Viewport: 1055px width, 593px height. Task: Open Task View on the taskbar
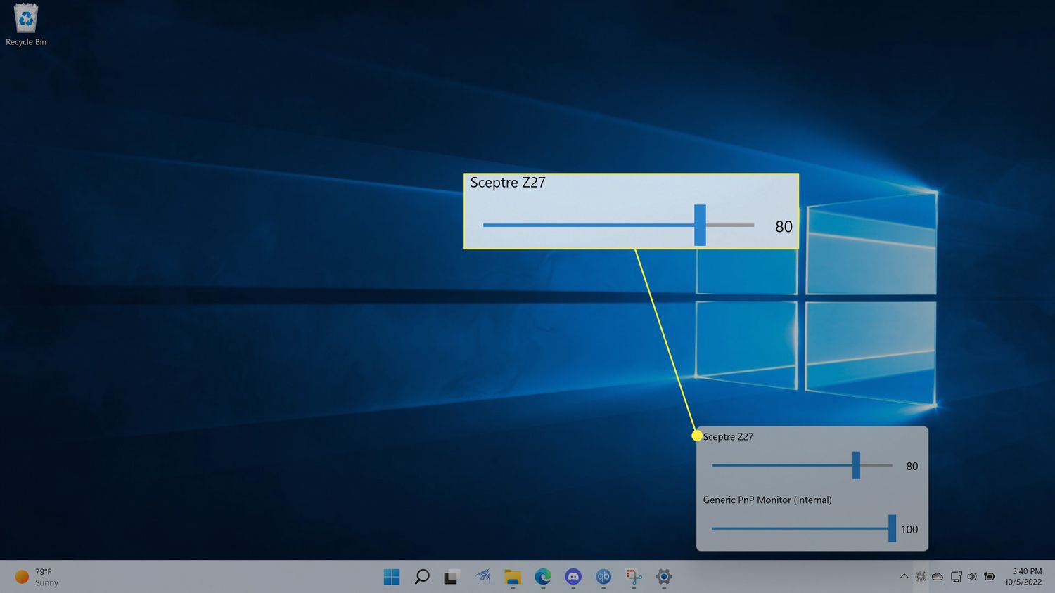pos(452,577)
